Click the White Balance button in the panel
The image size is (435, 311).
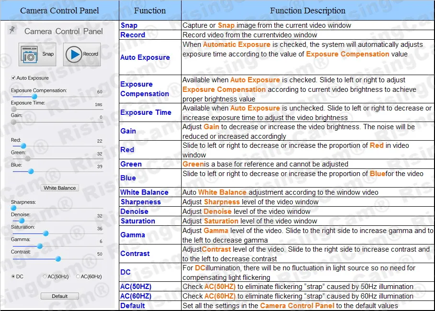pyautogui.click(x=60, y=188)
